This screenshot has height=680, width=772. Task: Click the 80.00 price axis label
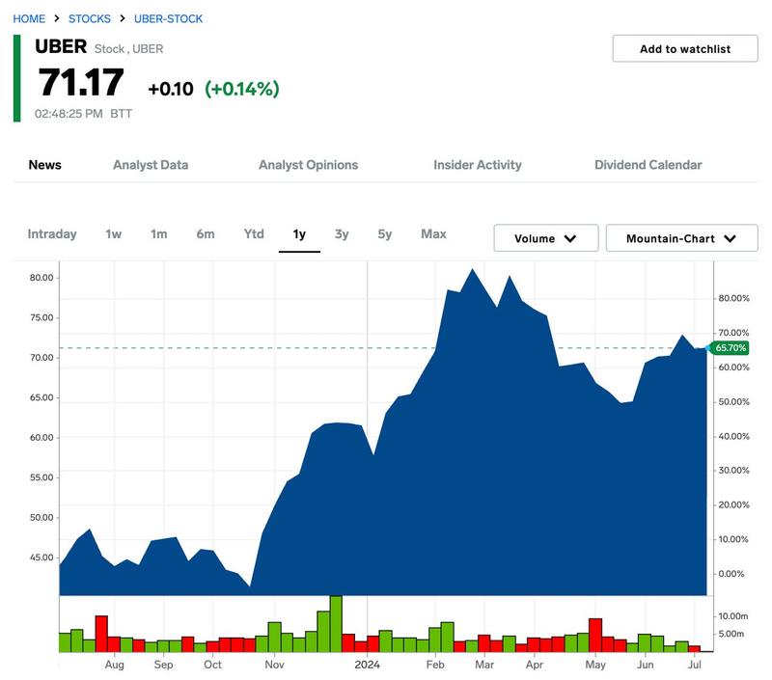[41, 278]
